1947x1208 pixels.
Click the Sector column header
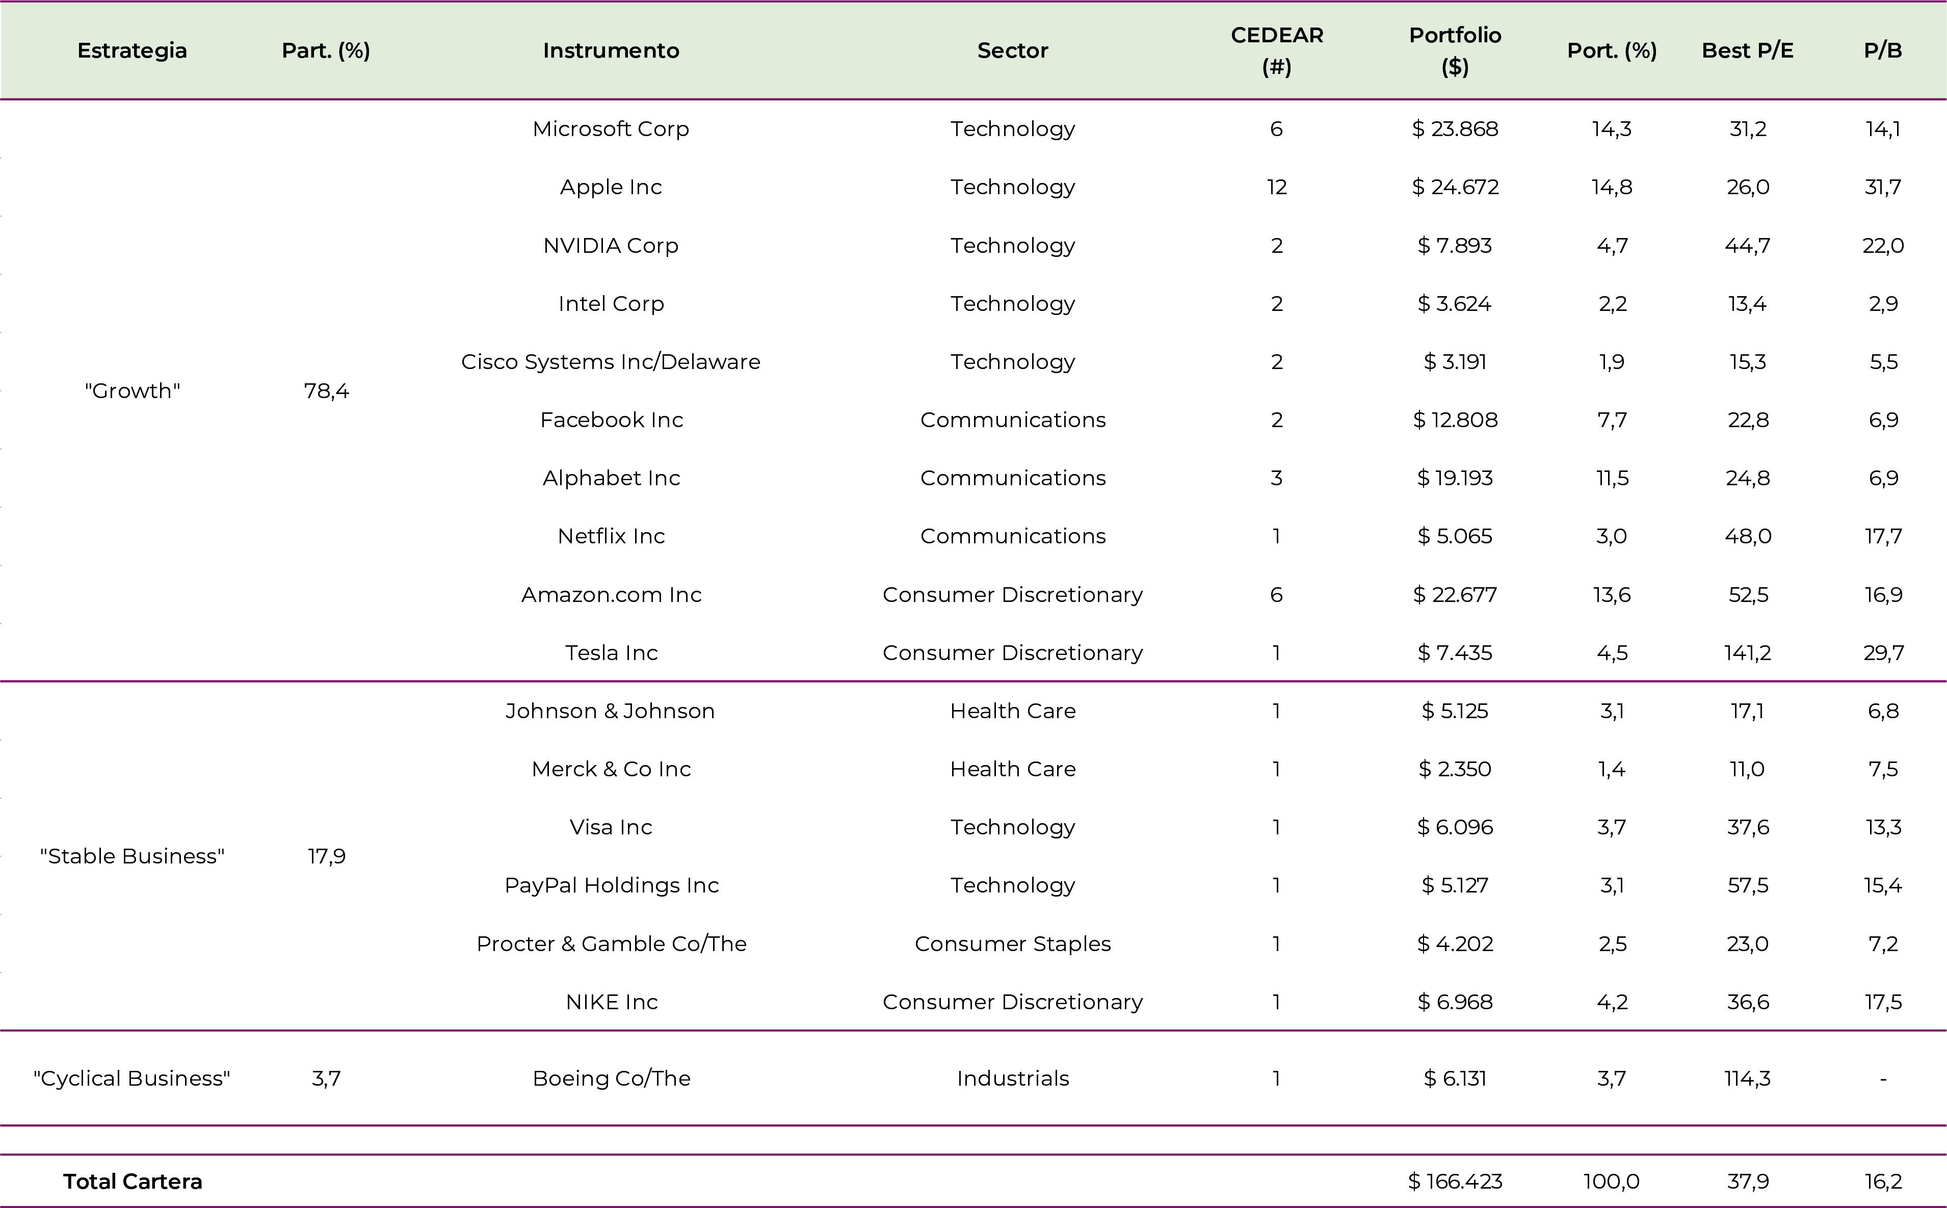pos(1012,50)
